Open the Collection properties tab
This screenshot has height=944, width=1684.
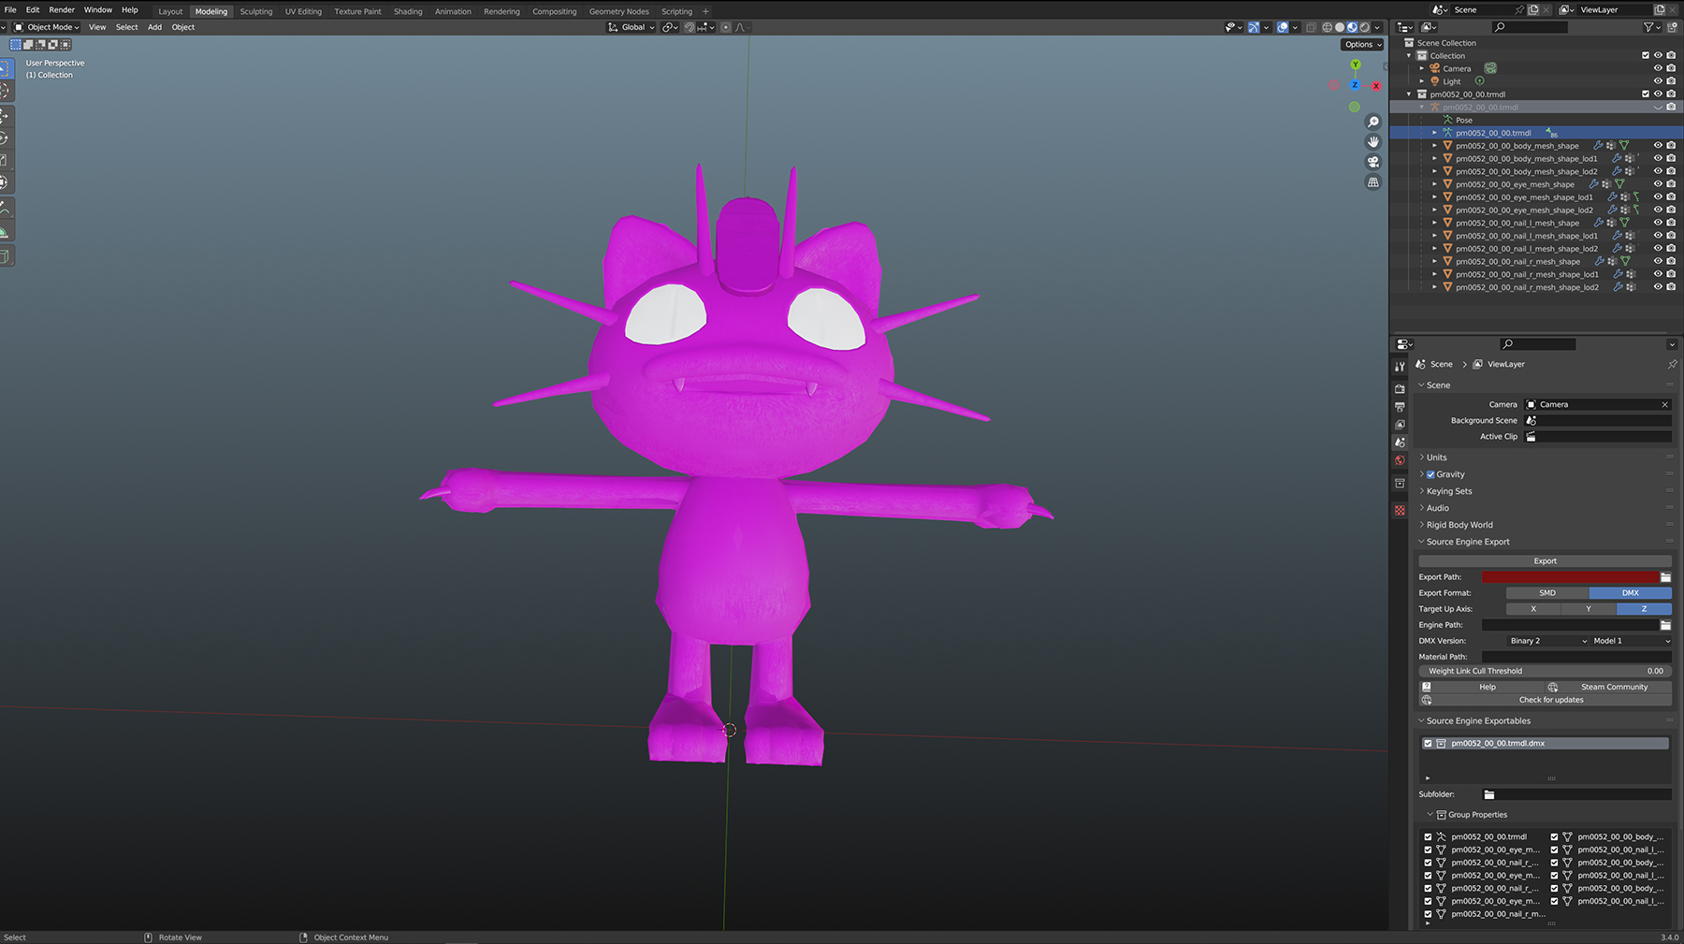1400,484
